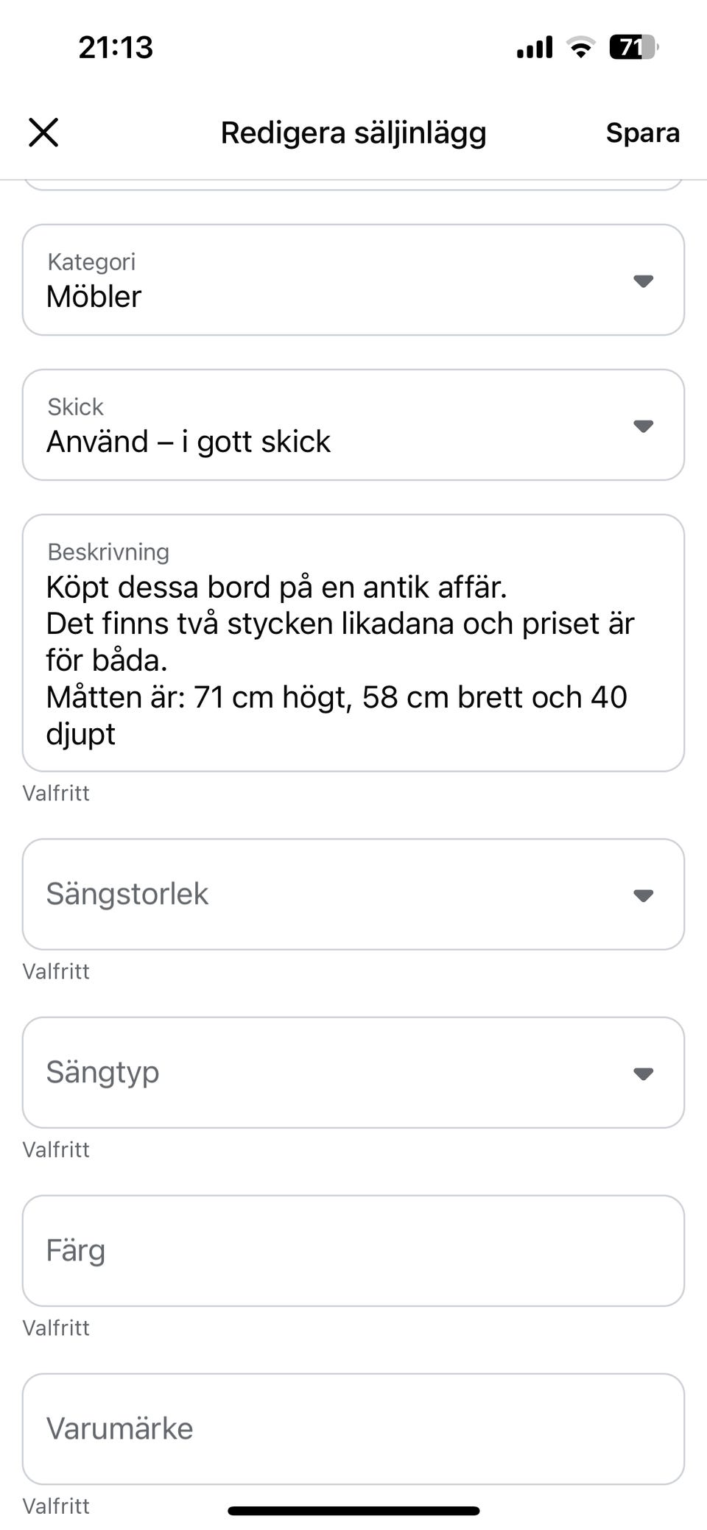The image size is (707, 1530).
Task: Tap the home indicator bar at bottom
Action: 353,1511
